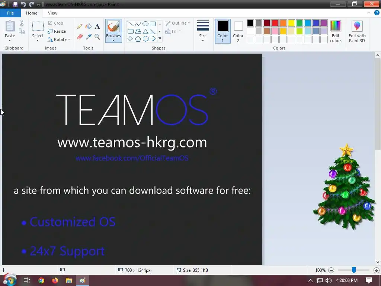Open Chrome from the taskbar
The height and width of the screenshot is (286, 381).
pyautogui.click(x=41, y=280)
